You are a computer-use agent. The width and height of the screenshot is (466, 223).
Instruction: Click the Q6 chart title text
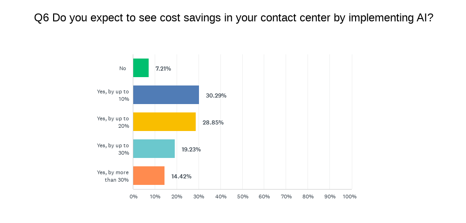click(x=233, y=19)
